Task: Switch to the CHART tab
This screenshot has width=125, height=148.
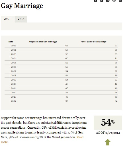Action: 8,19
